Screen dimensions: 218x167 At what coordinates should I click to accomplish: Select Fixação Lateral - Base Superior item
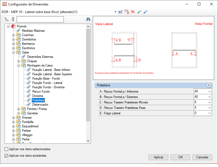[52, 74]
